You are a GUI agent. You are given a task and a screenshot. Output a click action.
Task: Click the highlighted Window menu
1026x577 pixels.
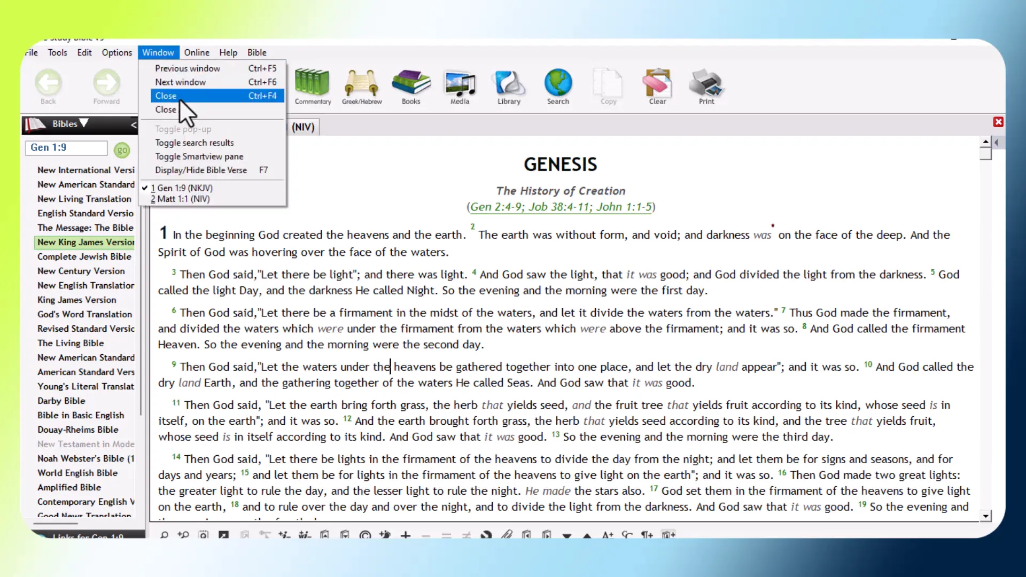(x=158, y=52)
